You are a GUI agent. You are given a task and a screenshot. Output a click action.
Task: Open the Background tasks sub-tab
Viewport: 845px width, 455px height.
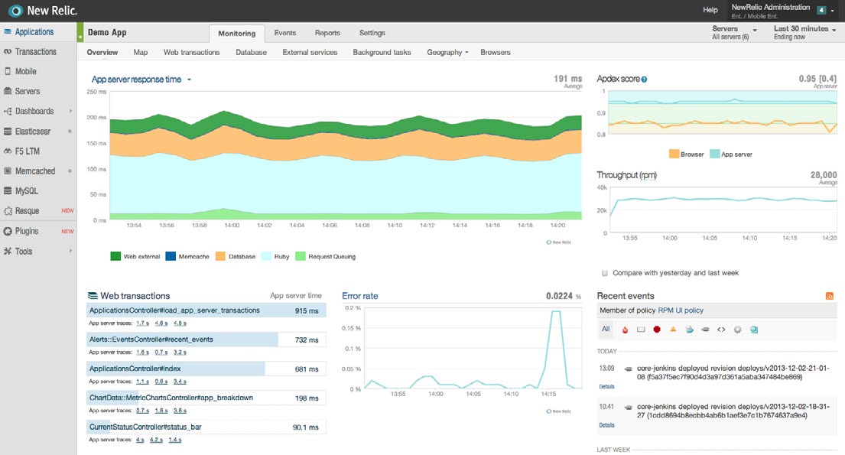[x=382, y=52]
